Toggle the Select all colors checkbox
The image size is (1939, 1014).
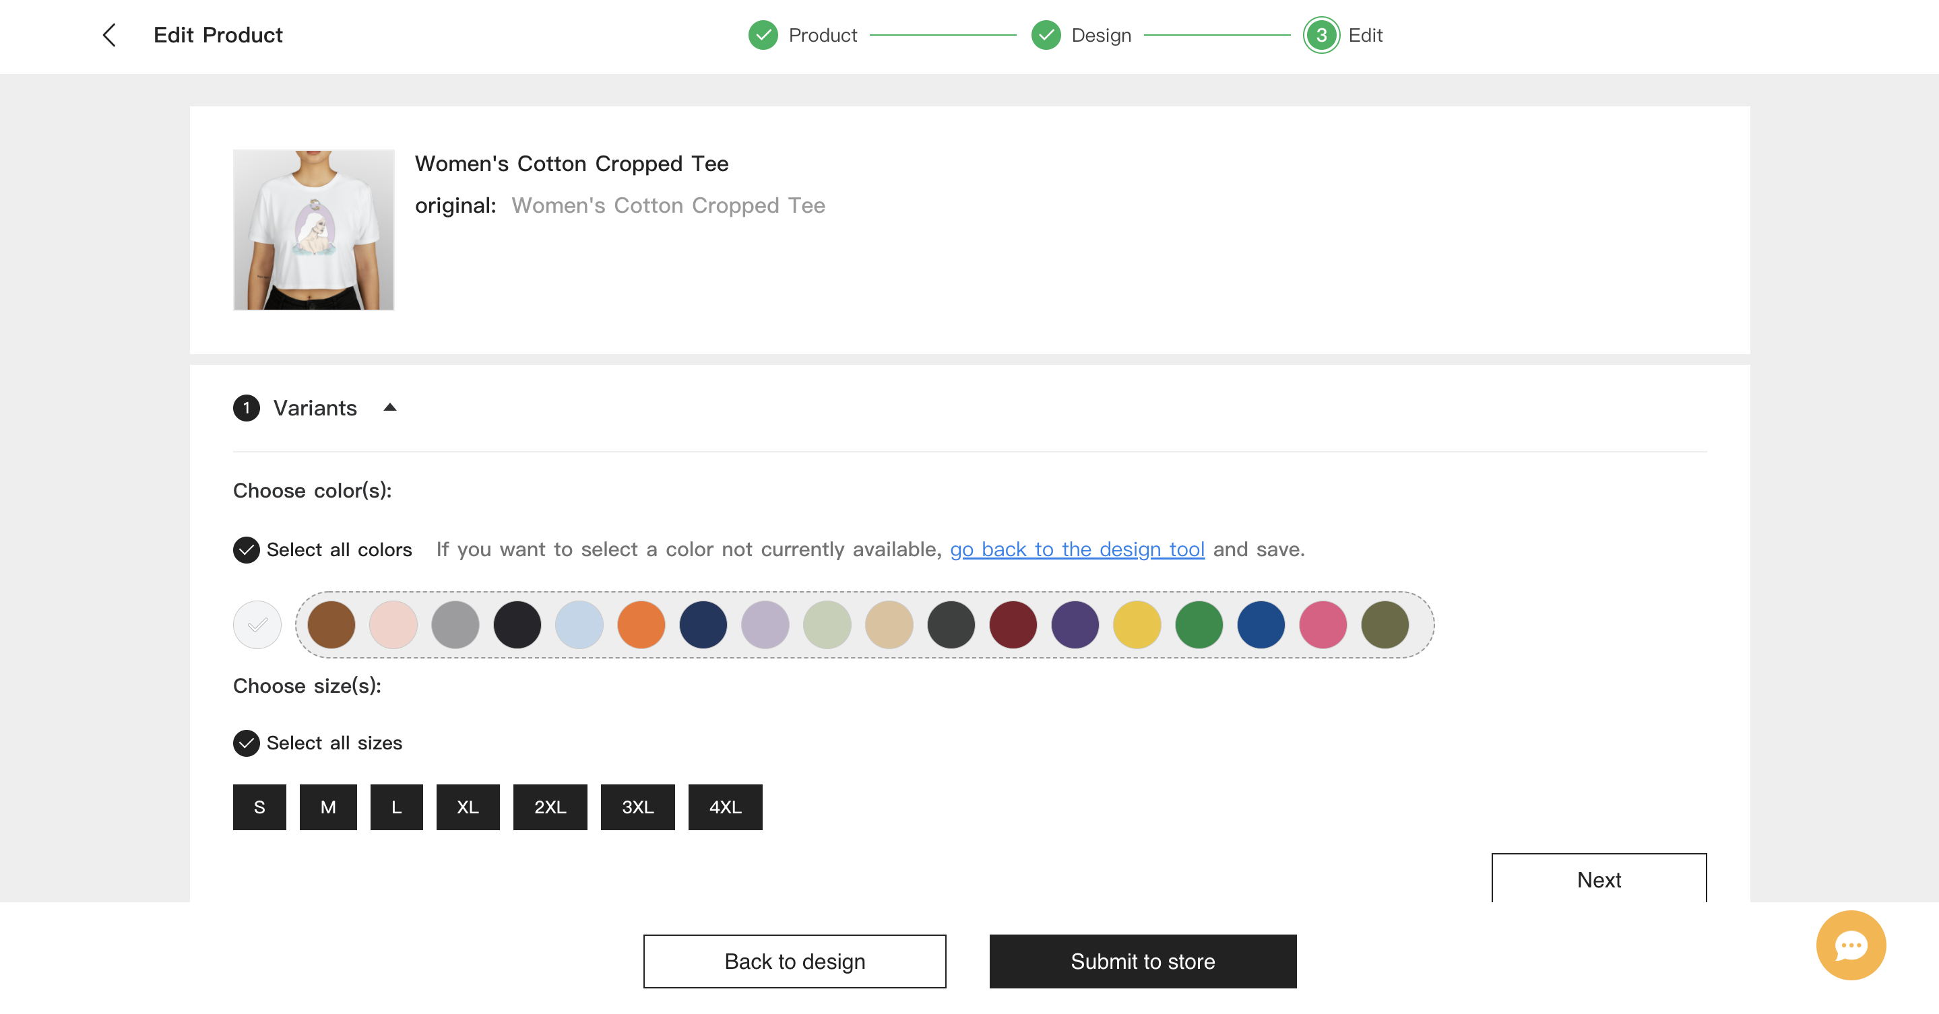click(x=246, y=550)
